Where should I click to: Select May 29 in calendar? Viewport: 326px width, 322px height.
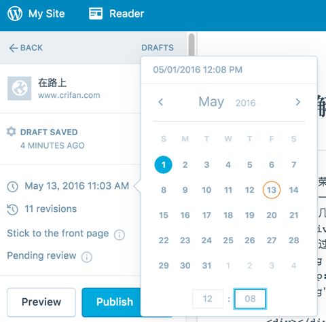[x=164, y=265]
